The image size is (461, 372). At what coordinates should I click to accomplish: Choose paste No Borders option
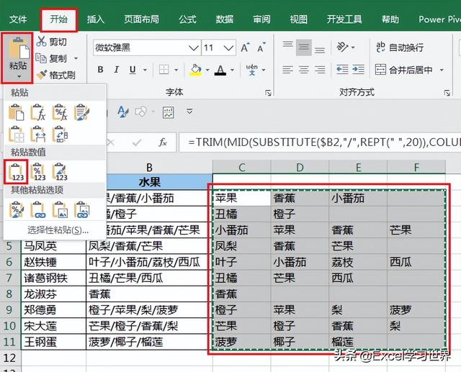[x=16, y=134]
